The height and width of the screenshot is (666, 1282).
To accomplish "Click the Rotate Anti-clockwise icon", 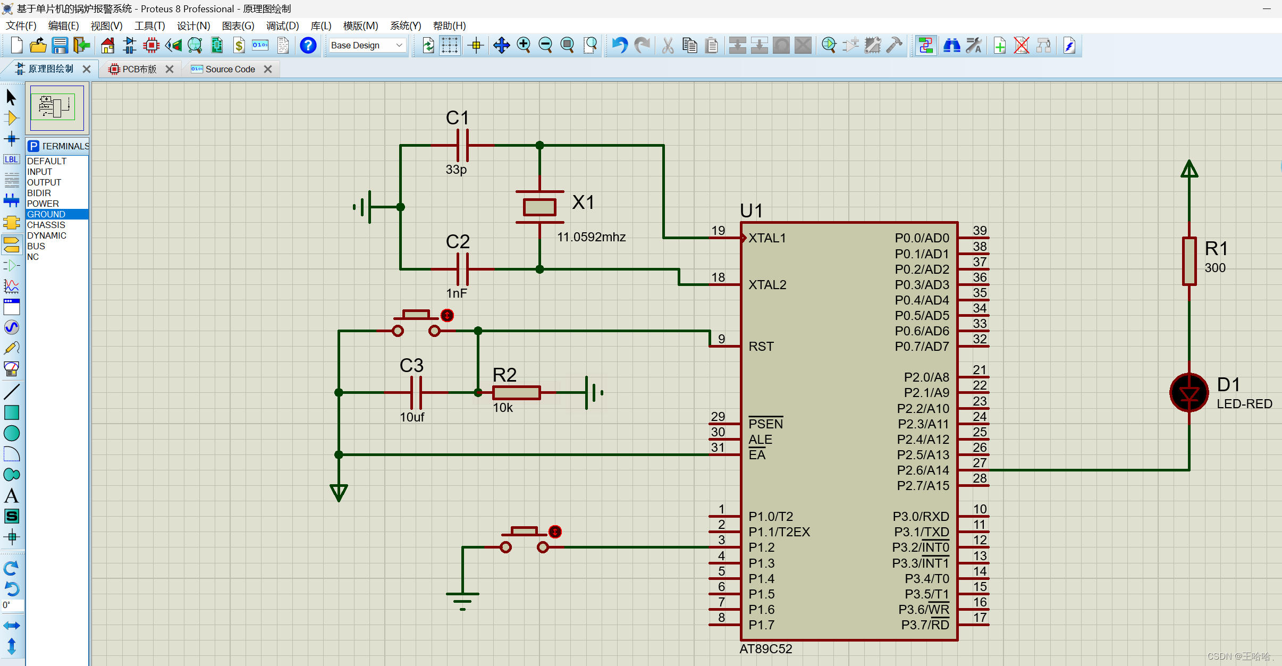I will pos(11,588).
